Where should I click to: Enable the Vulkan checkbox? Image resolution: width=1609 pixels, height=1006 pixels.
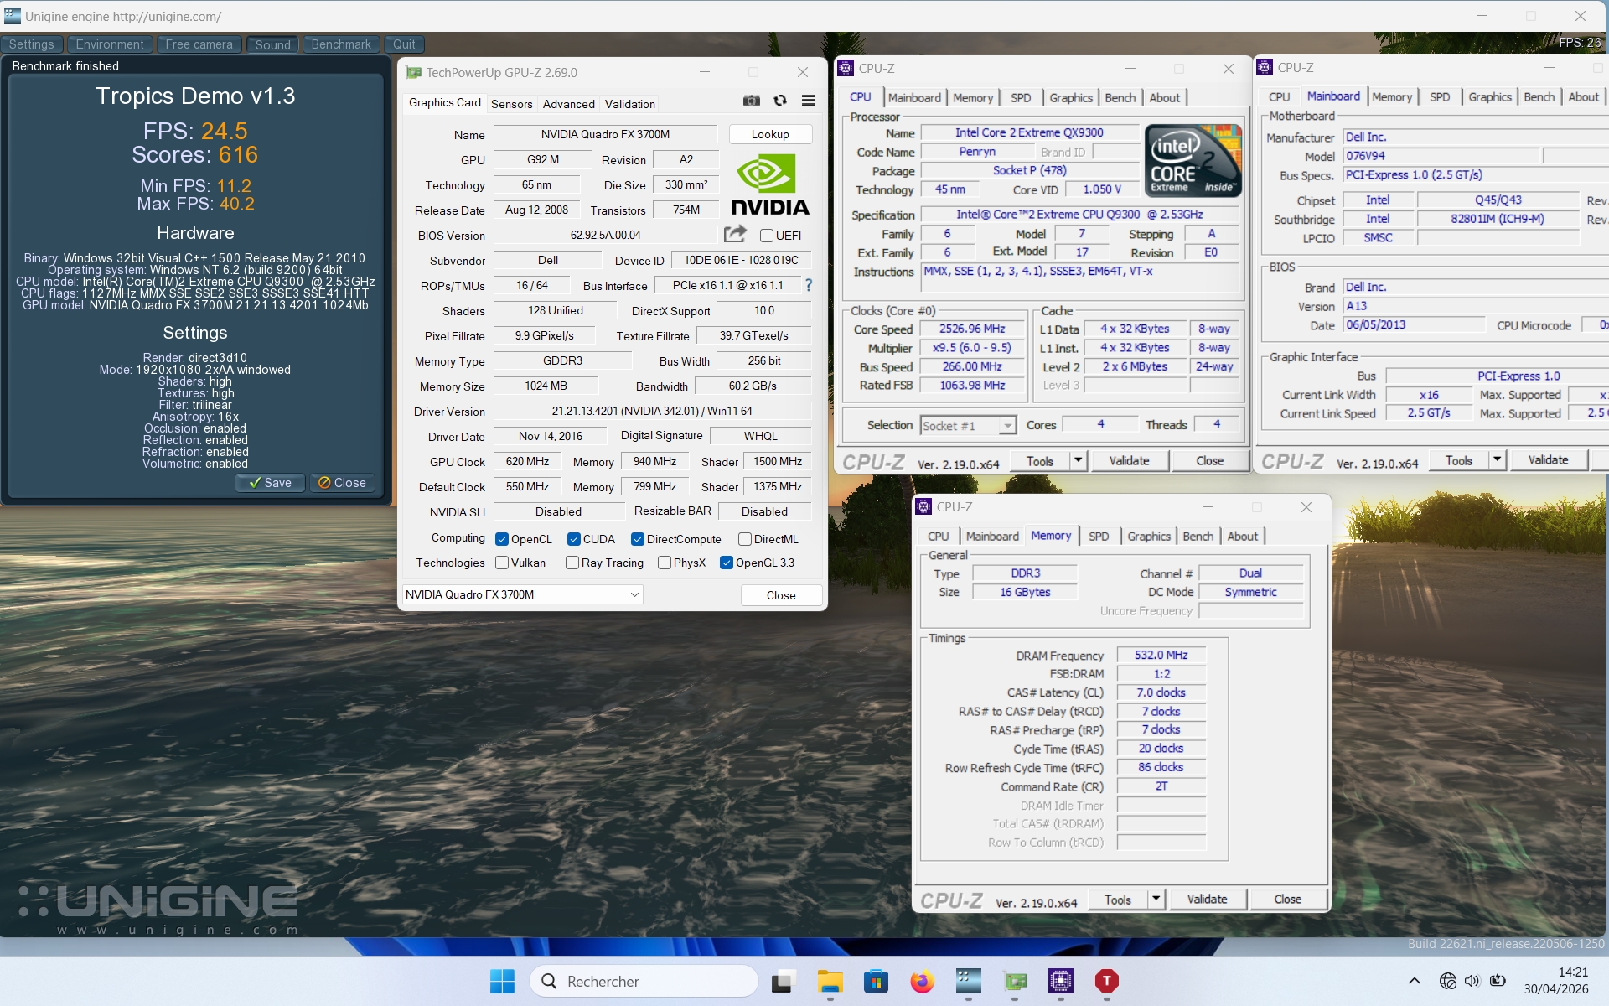pyautogui.click(x=502, y=563)
